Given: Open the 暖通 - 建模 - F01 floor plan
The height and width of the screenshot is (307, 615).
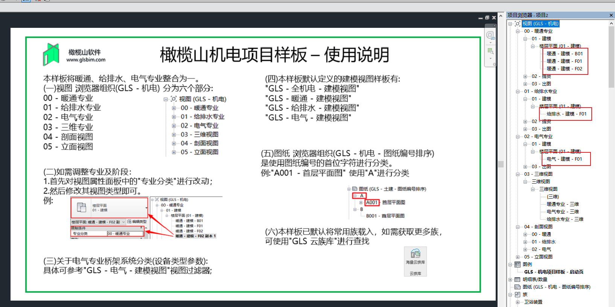Looking at the screenshot, I should tap(564, 61).
